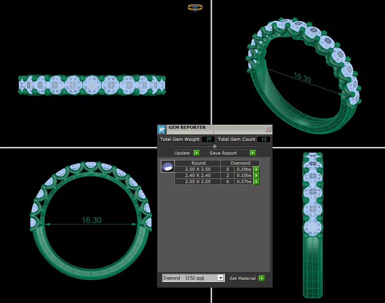Viewport: 385px width, 303px height.
Task: Click the green arrow next to Set Material
Action: (262, 278)
